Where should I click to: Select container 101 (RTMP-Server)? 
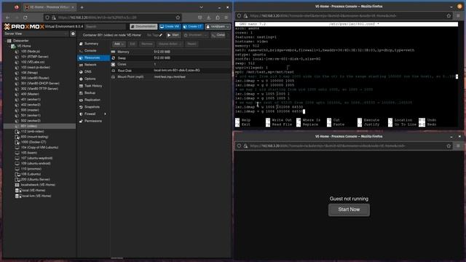tap(34, 57)
